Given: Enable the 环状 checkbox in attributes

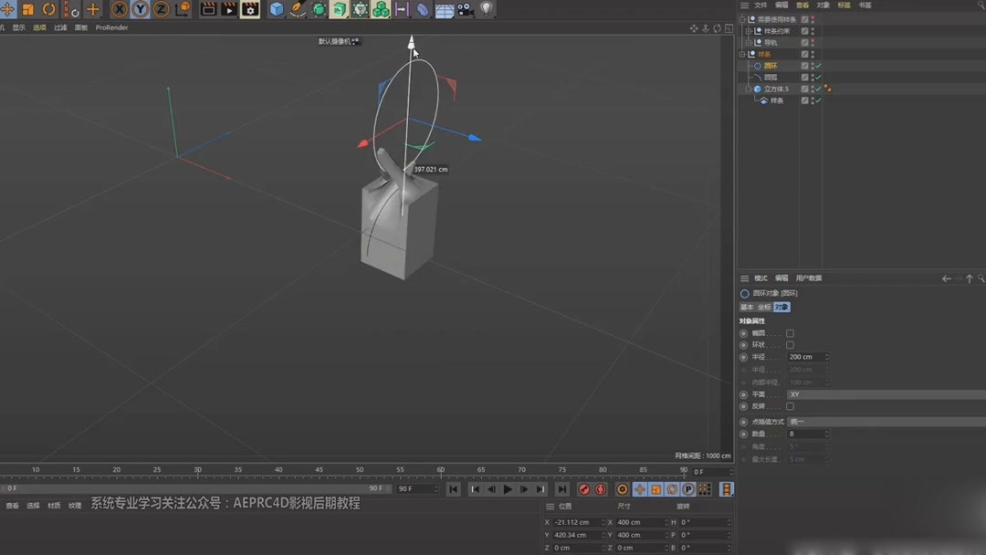Looking at the screenshot, I should [790, 344].
